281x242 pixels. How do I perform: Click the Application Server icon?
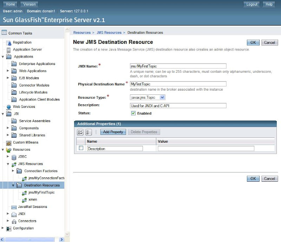[x=8, y=50]
